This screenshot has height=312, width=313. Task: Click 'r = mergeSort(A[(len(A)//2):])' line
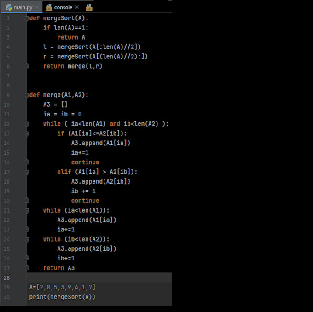click(95, 57)
